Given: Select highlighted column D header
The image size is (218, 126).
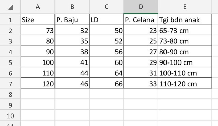Looking at the screenshot, I should coord(141,7).
